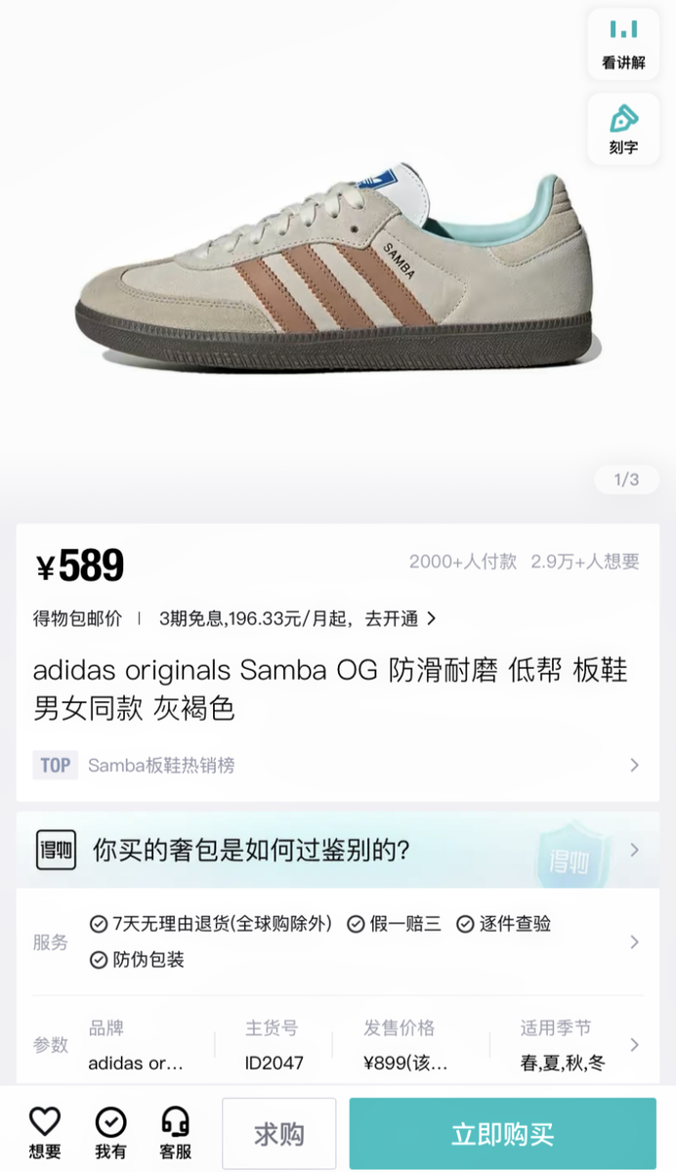The image size is (676, 1172).
Task: Expand the 参数 row chevron
Action: click(635, 1045)
